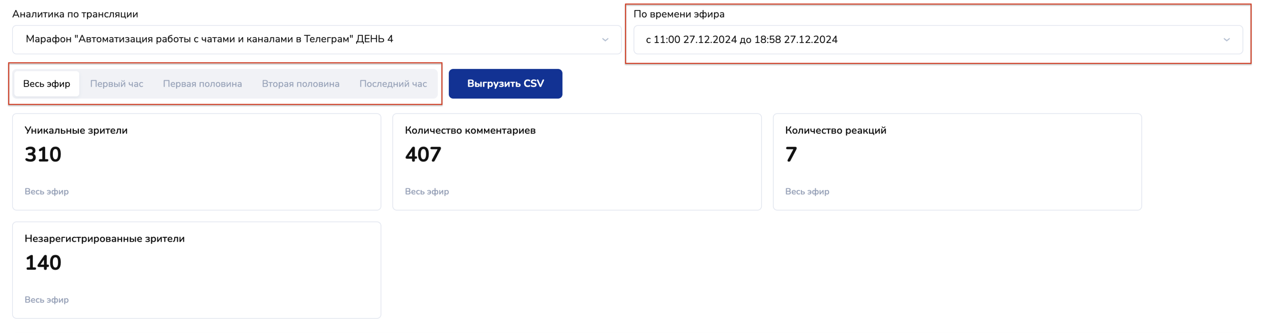Switch to the Вторая половина tab

click(x=300, y=84)
